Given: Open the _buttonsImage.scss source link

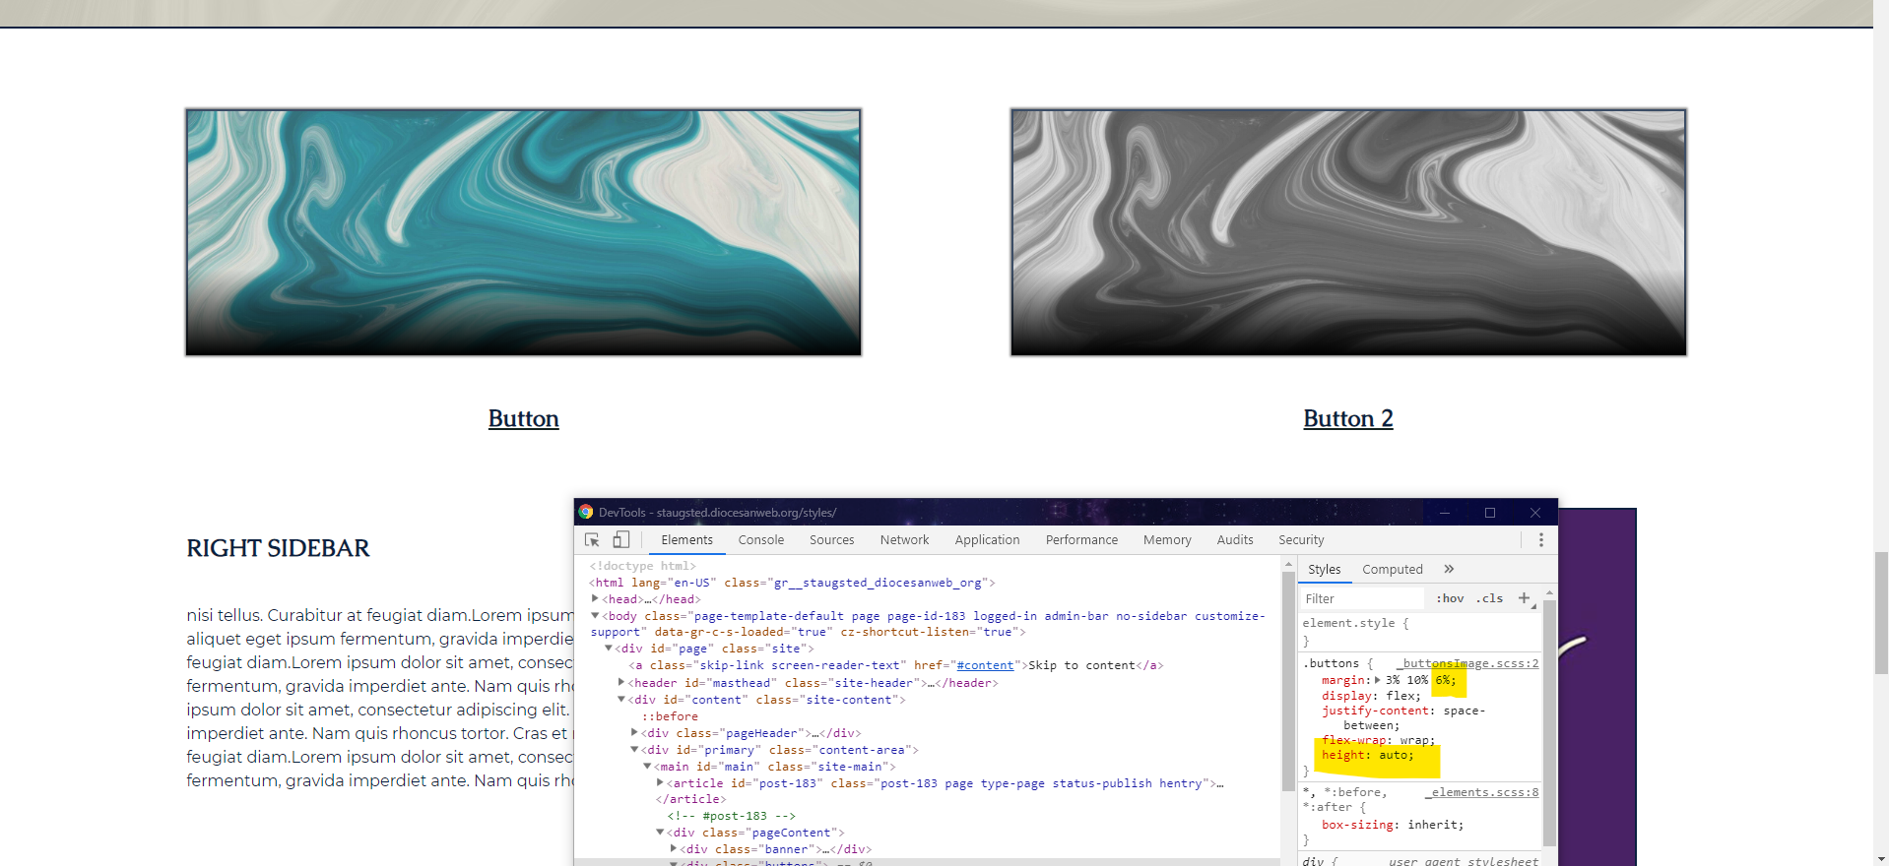Looking at the screenshot, I should point(1469,663).
